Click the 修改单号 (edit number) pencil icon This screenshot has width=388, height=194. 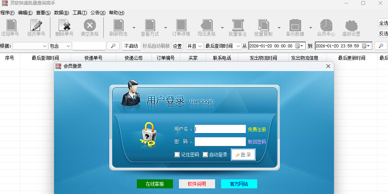[x=36, y=26]
